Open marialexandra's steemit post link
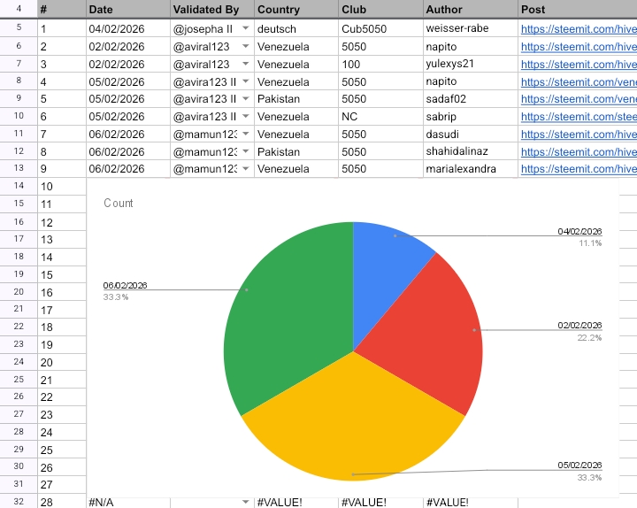 click(579, 169)
